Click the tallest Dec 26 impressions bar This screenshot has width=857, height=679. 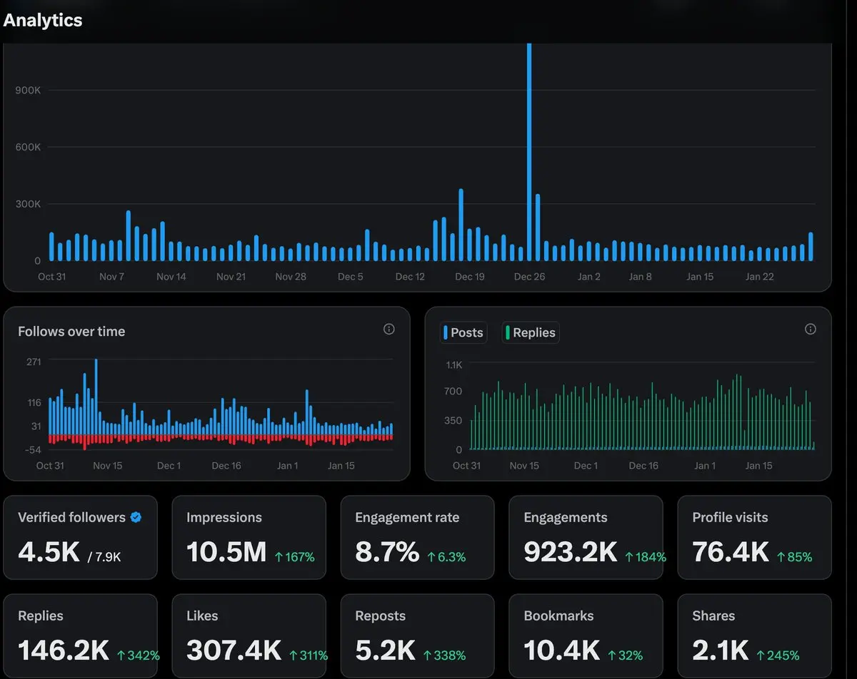pos(529,152)
